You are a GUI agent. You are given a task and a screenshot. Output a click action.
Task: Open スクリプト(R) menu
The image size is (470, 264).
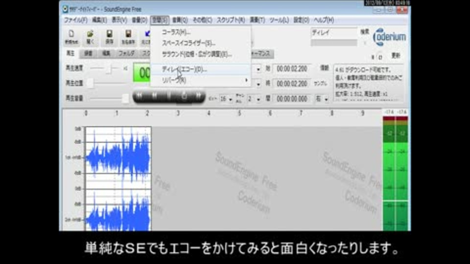pyautogui.click(x=231, y=20)
